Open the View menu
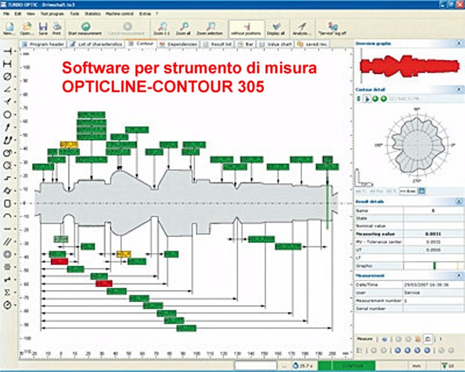 coord(30,14)
